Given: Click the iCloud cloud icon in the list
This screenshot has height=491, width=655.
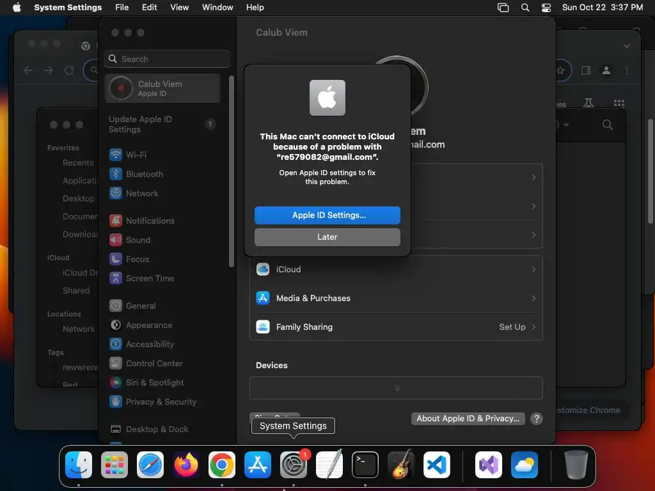Looking at the screenshot, I should click(x=263, y=269).
